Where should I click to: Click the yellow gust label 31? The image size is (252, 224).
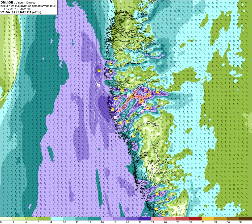click(111, 71)
